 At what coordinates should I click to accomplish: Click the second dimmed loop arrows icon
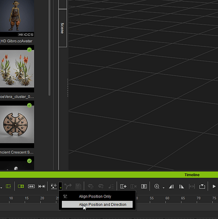tap(101, 186)
